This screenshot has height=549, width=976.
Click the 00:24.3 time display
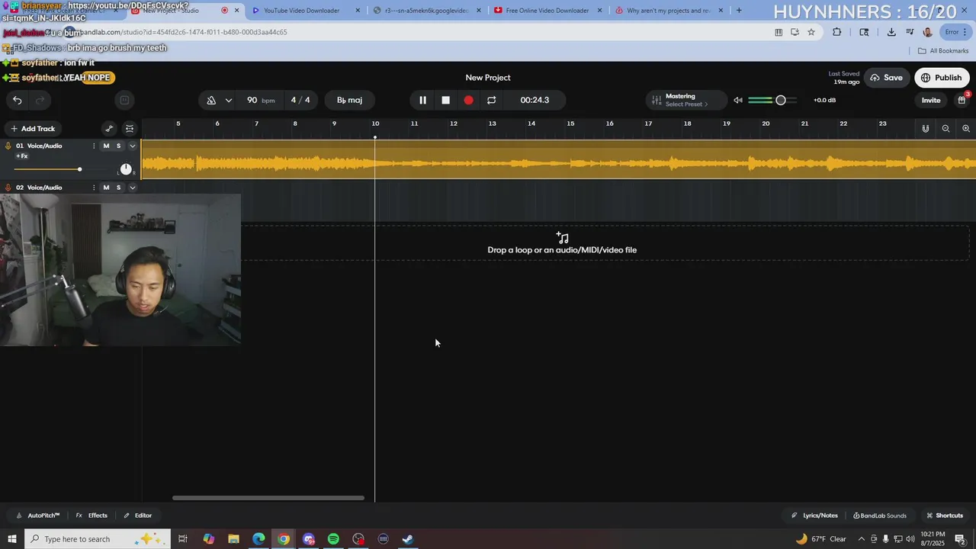pos(535,100)
